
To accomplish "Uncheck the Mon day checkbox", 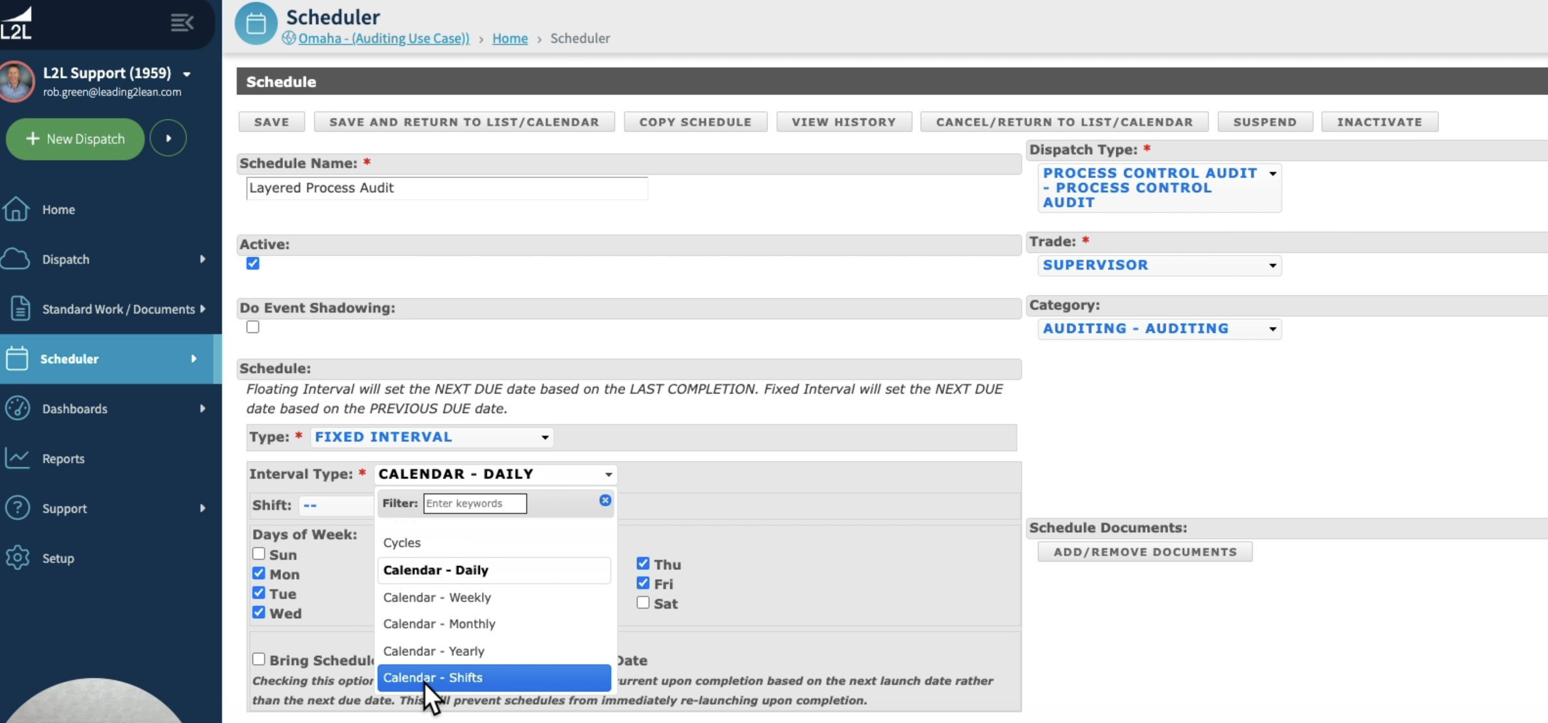I will pyautogui.click(x=259, y=573).
